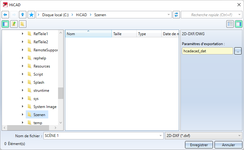Expand the System Image folder
244x150 pixels.
click(23, 107)
